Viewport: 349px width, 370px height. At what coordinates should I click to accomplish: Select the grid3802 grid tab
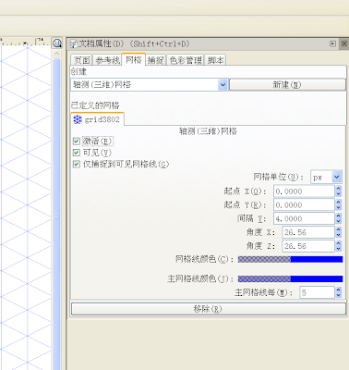pos(98,119)
